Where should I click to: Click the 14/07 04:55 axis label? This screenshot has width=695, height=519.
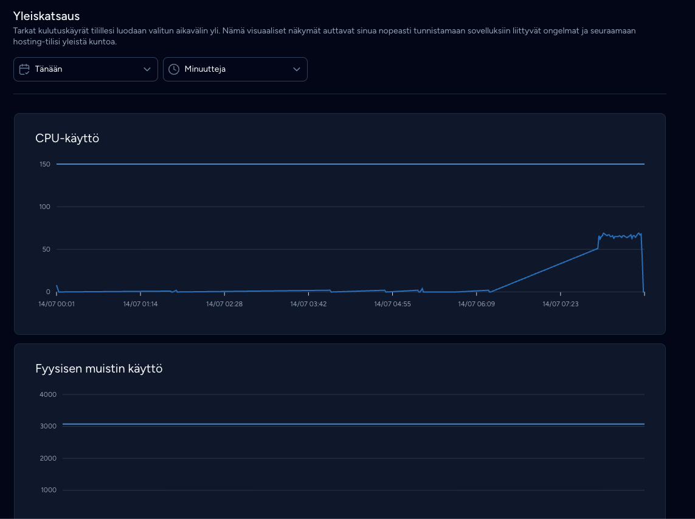click(x=392, y=304)
